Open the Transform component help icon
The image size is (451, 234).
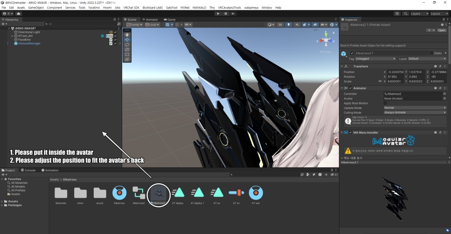tap(435, 66)
